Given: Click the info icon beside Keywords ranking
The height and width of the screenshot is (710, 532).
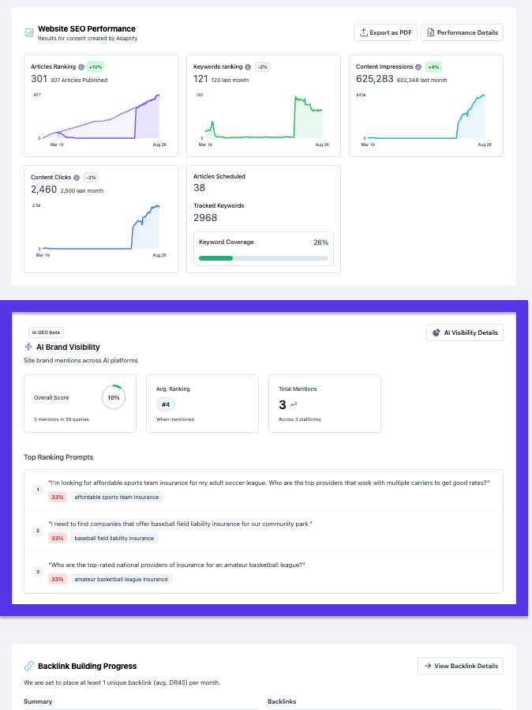Looking at the screenshot, I should tap(247, 67).
